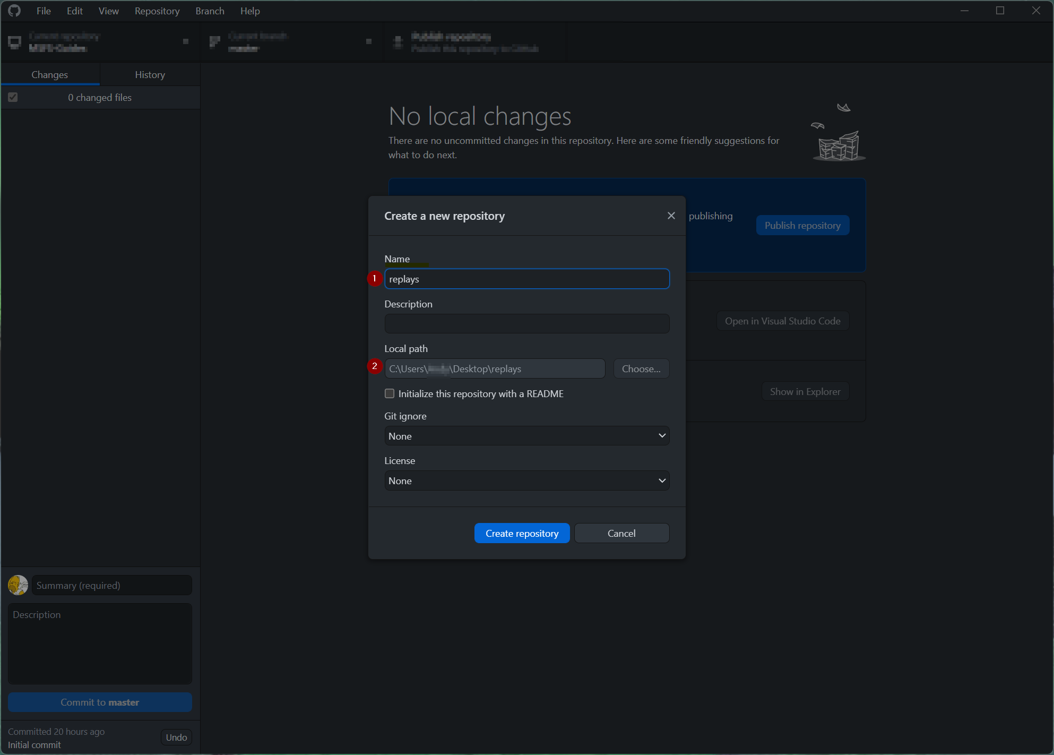
Task: Focus the dialog Description input field
Action: 526,323
